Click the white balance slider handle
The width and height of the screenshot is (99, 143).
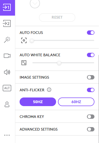pos(59,63)
